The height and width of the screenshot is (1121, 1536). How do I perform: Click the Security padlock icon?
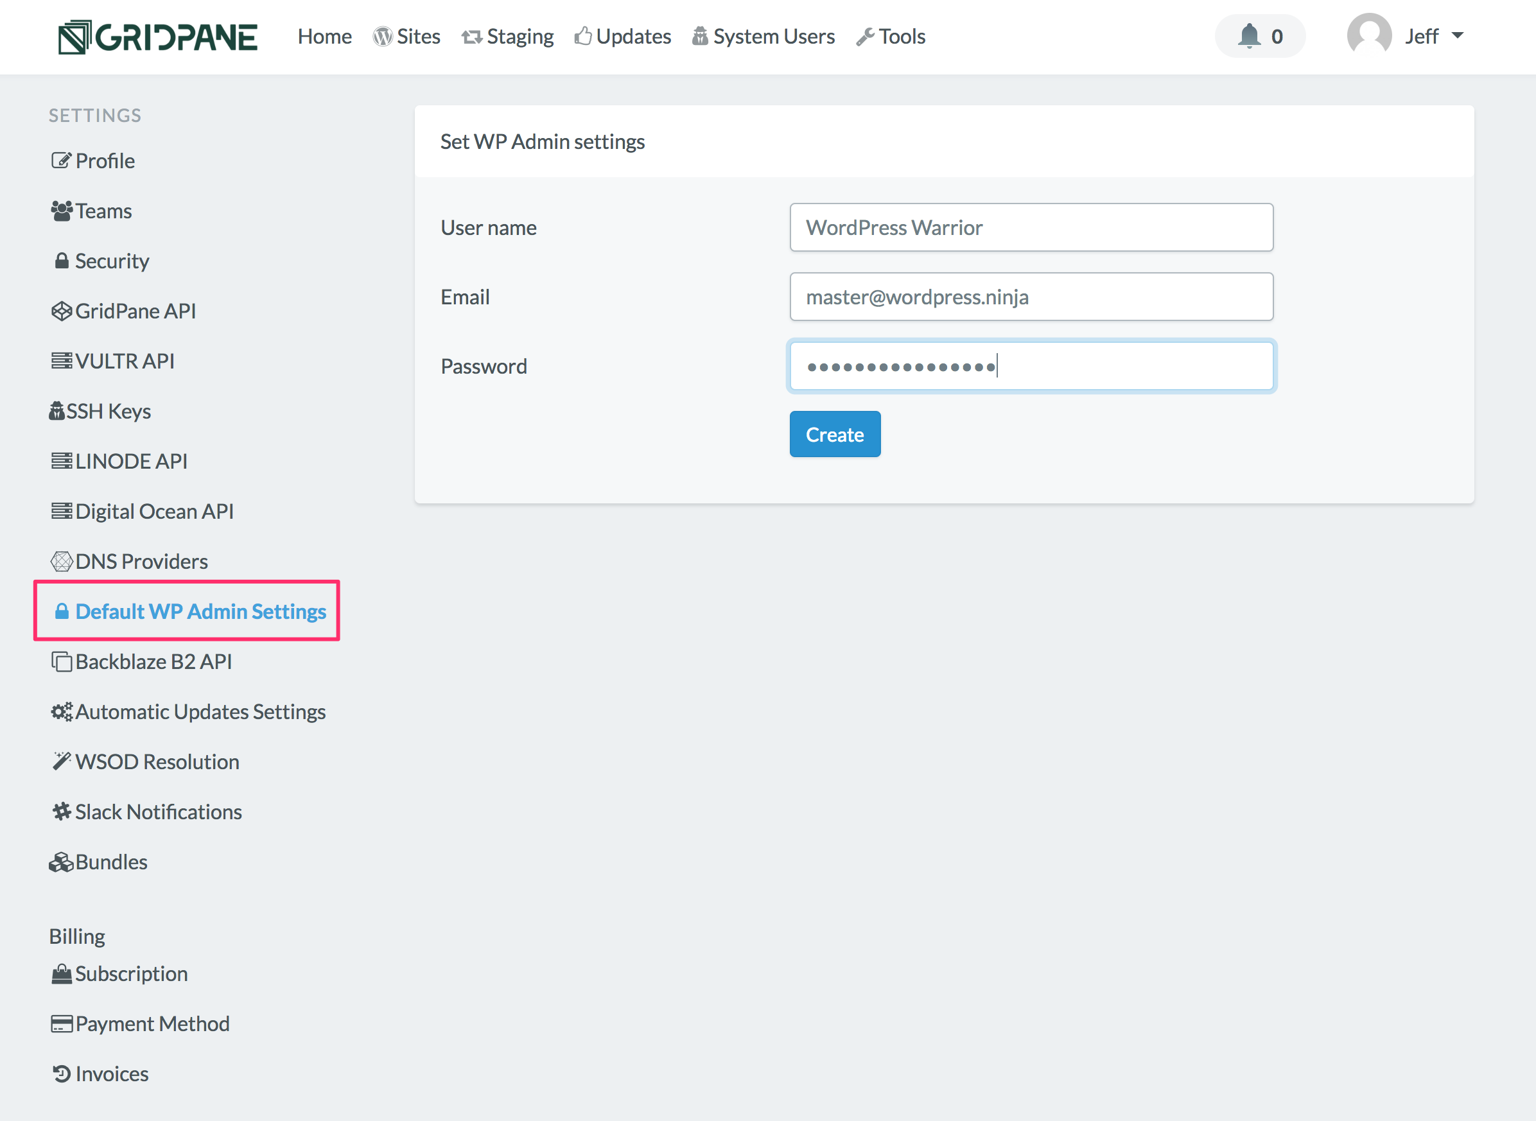[x=62, y=261]
